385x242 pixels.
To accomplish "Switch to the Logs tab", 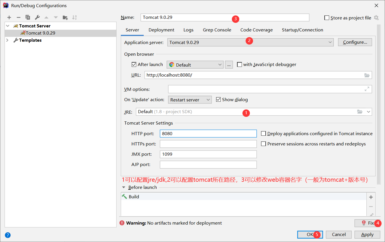I will point(188,30).
